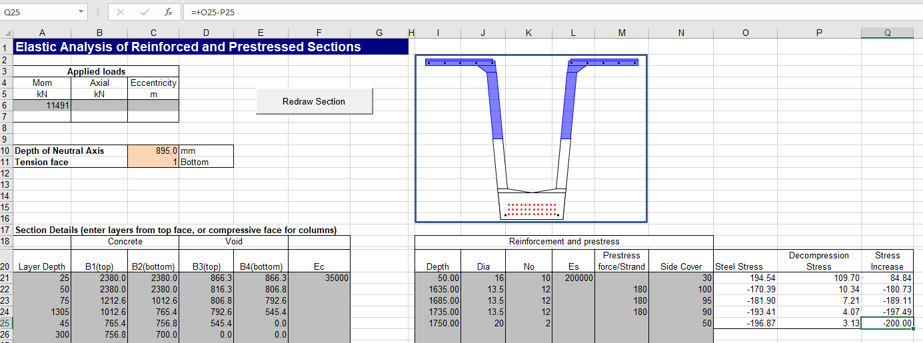Click the three-dot handle beside the Name Box

click(x=98, y=12)
